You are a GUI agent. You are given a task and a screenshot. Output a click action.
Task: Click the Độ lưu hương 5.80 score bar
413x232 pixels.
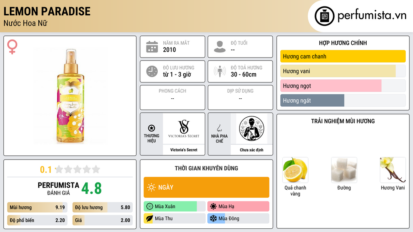coord(102,207)
